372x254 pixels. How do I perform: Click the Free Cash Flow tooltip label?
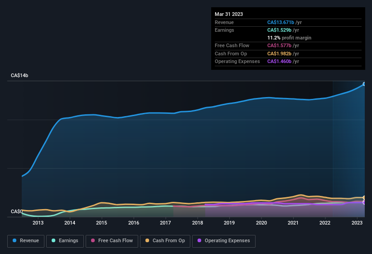click(232, 45)
